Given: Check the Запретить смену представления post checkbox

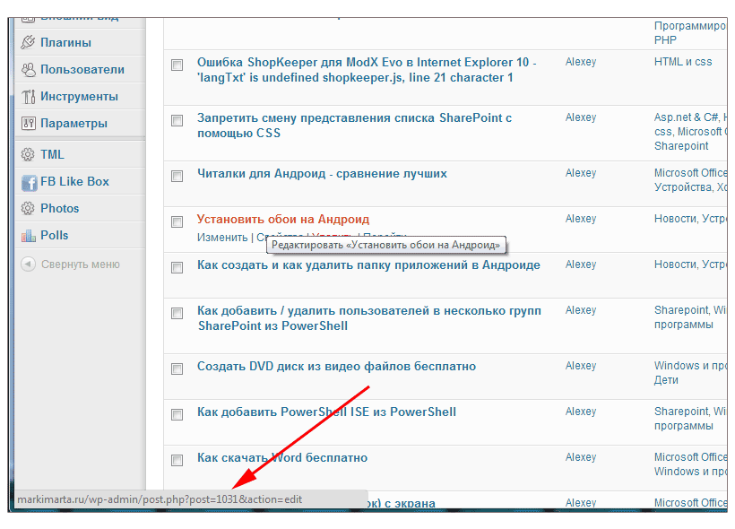Looking at the screenshot, I should click(x=177, y=120).
